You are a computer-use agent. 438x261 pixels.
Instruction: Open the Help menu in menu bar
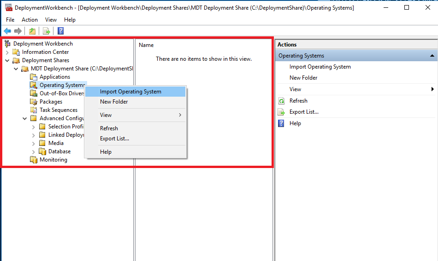pos(70,20)
